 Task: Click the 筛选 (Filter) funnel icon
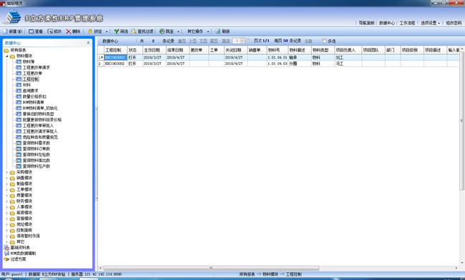117,31
